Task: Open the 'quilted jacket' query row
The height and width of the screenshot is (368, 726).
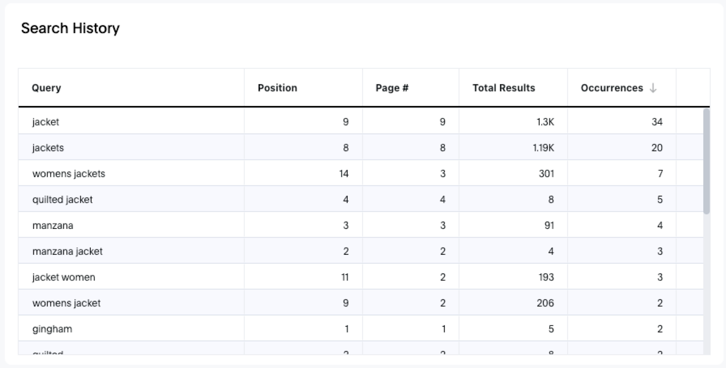Action: coord(62,199)
